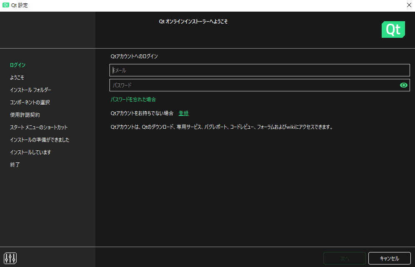
Task: Select 使用許諾契約 step
Action: point(25,115)
